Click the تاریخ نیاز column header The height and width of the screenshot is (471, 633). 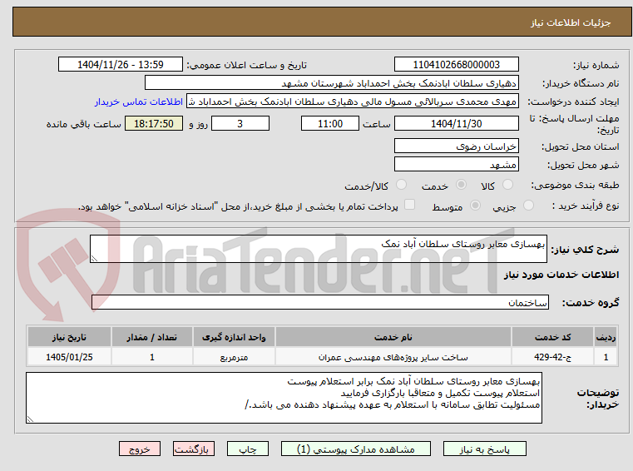pos(69,337)
